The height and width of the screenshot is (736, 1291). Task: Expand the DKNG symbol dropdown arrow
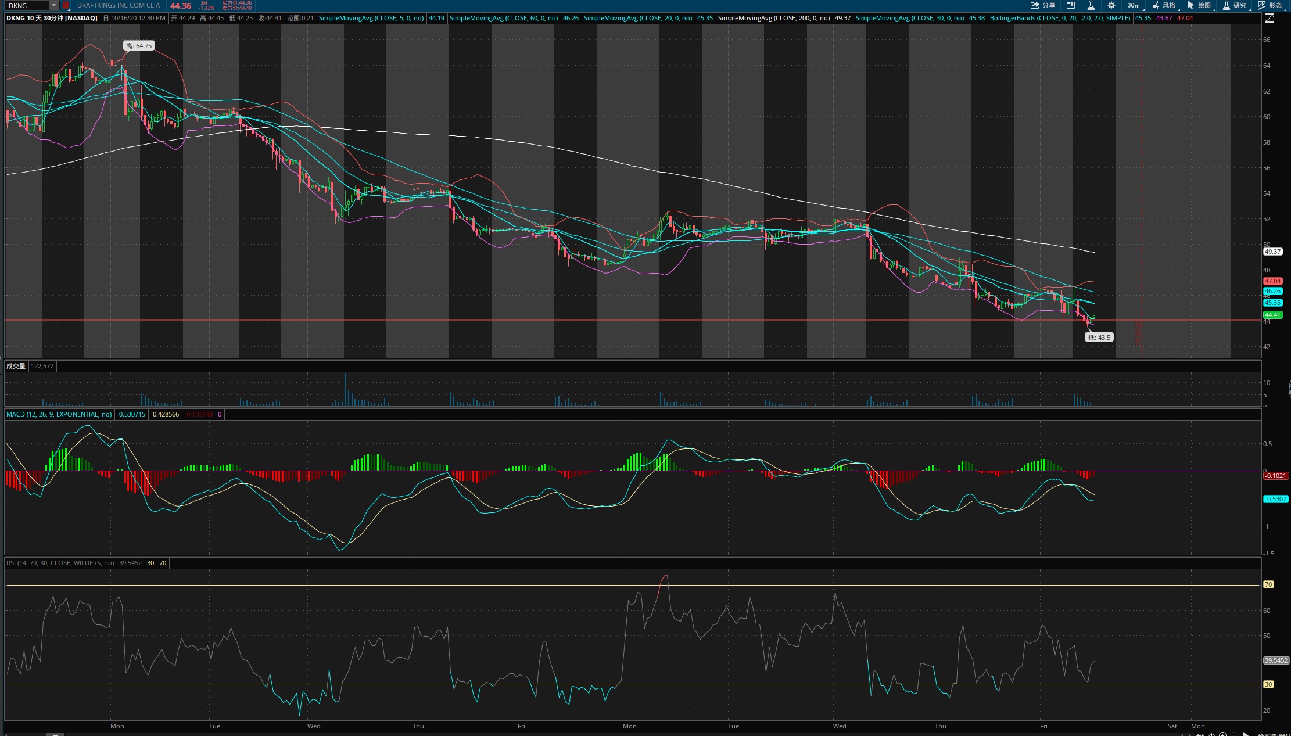point(54,5)
